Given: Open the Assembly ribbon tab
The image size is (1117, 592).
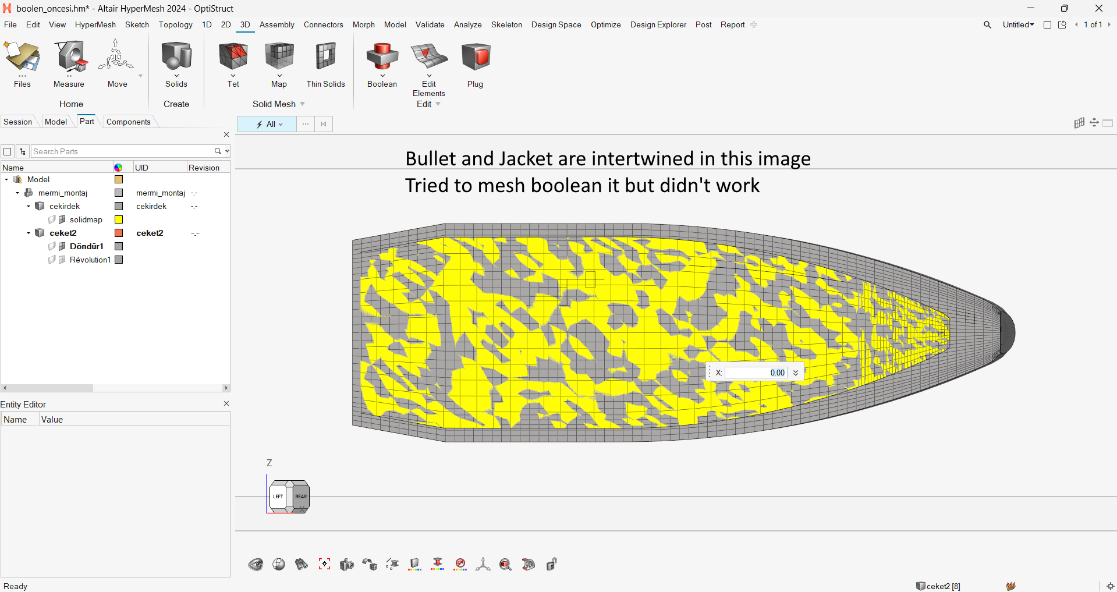Looking at the screenshot, I should [277, 24].
